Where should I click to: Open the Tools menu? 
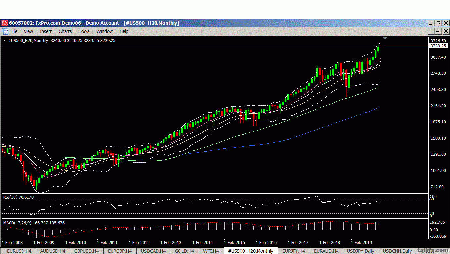tap(84, 31)
